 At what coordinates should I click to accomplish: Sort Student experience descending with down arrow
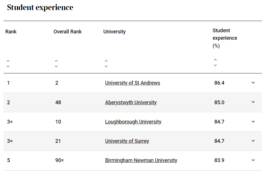coord(215,65)
